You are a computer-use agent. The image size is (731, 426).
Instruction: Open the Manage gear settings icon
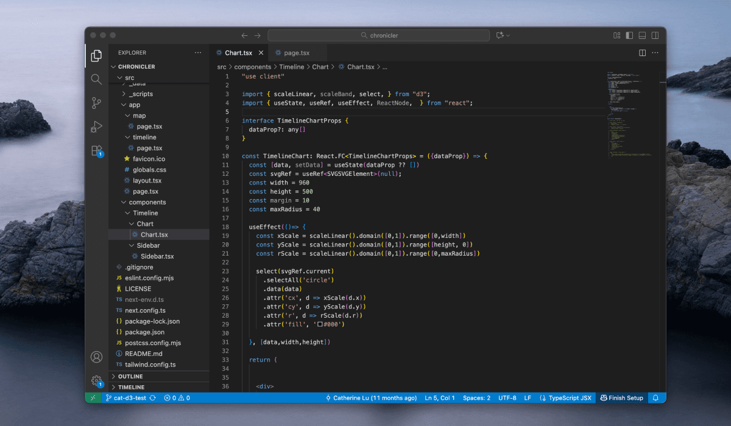pos(96,380)
